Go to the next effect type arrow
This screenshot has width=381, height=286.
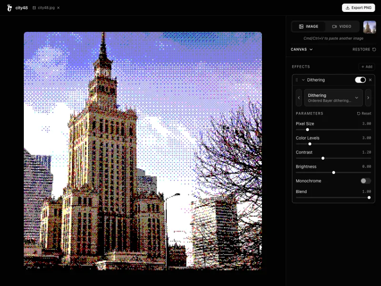(368, 98)
